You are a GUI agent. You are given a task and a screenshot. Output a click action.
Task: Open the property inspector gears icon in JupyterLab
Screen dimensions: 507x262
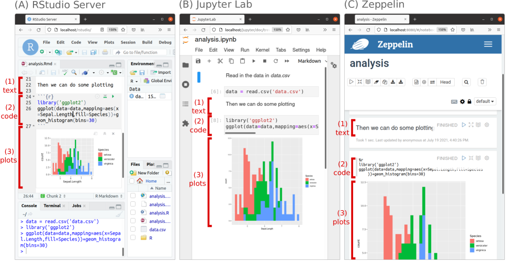pyautogui.click(x=334, y=65)
